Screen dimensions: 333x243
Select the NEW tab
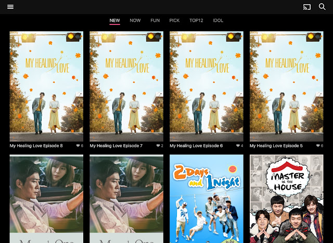click(114, 21)
